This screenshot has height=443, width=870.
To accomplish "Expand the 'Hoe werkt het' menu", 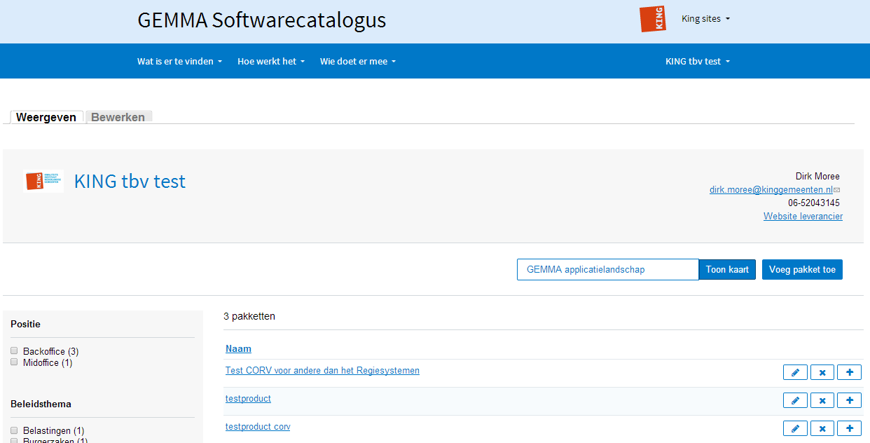I will pos(271,61).
